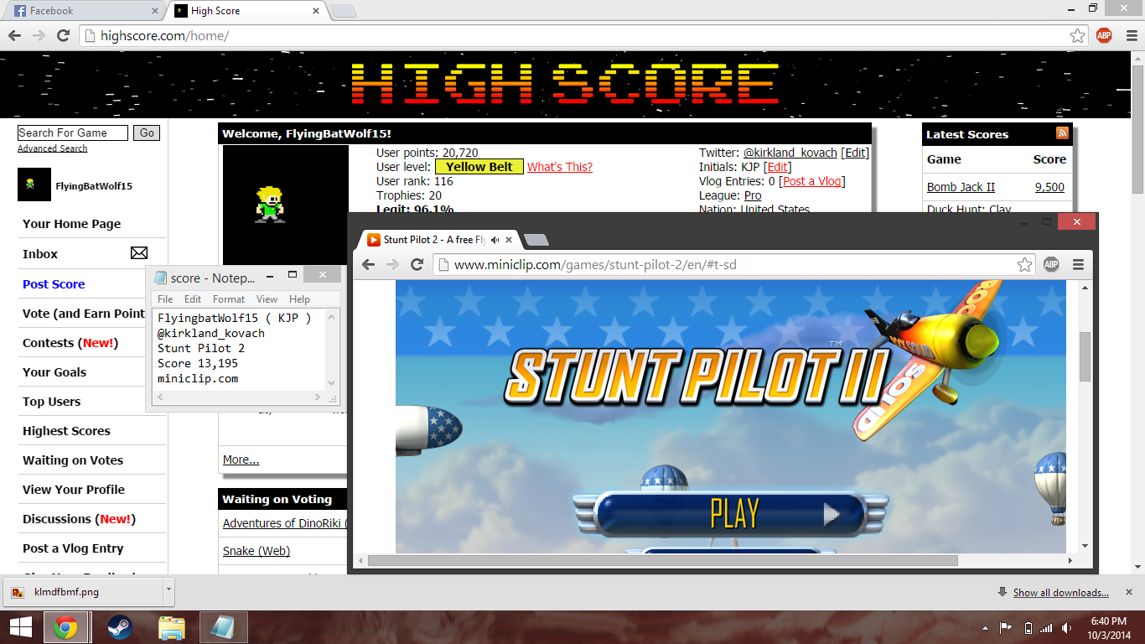
Task: Open the RSS feed icon in Latest Scores
Action: coord(1062,133)
